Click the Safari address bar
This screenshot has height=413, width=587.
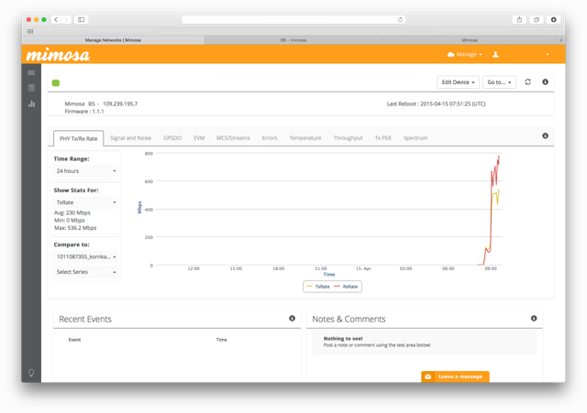(x=293, y=19)
